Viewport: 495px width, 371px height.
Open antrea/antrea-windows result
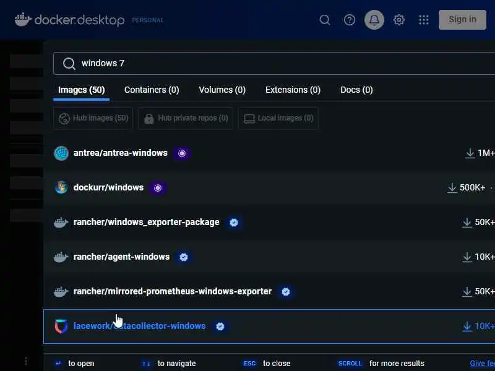269,153
